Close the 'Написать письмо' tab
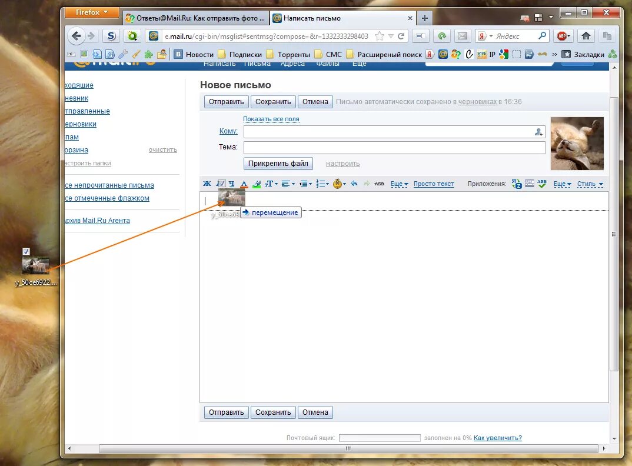 point(410,18)
